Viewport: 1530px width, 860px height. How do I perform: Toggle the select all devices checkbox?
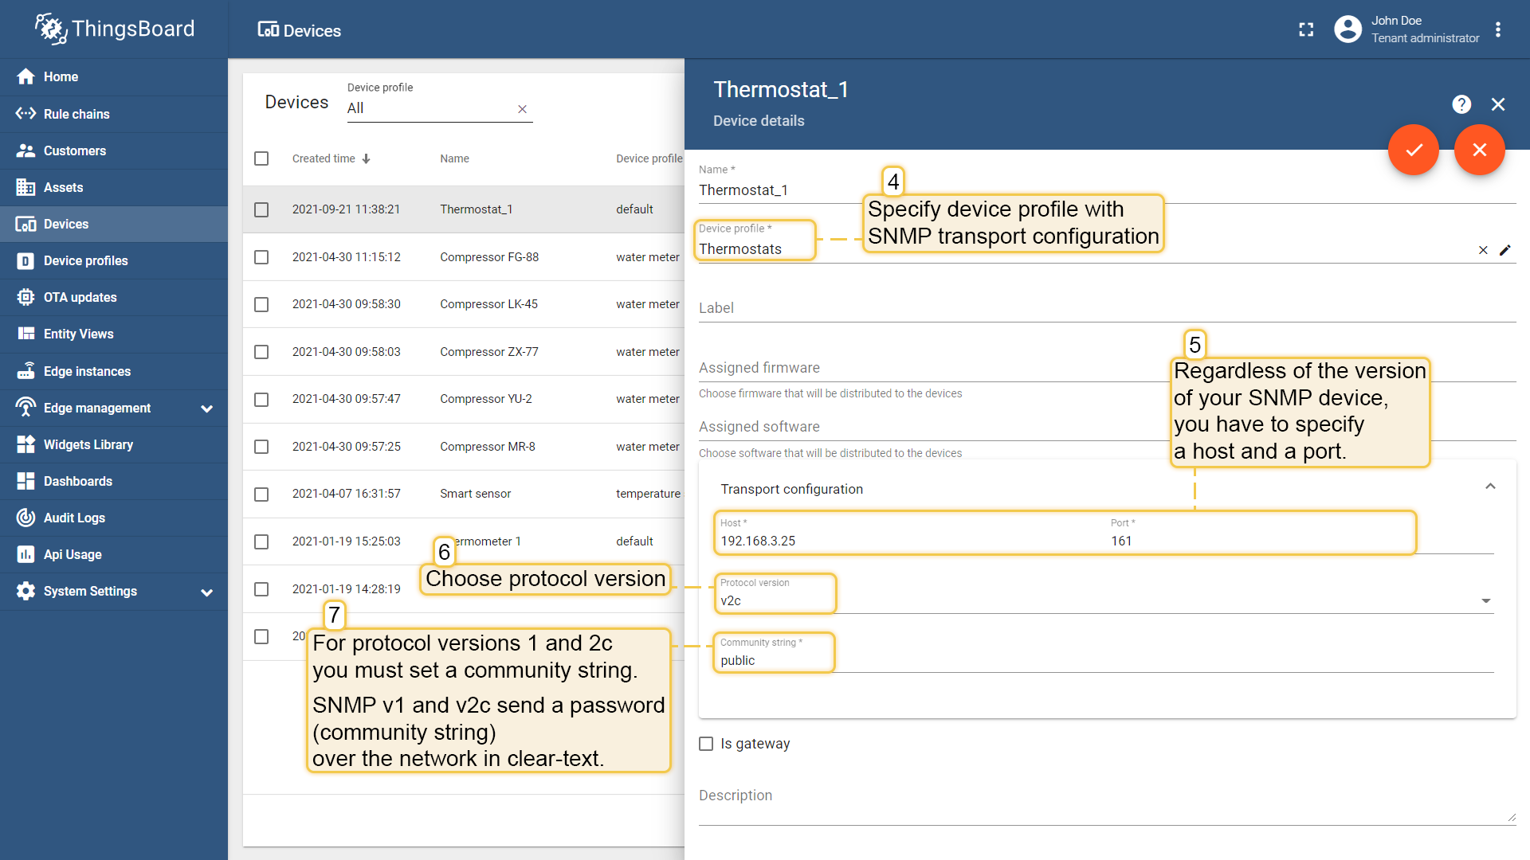pos(261,158)
